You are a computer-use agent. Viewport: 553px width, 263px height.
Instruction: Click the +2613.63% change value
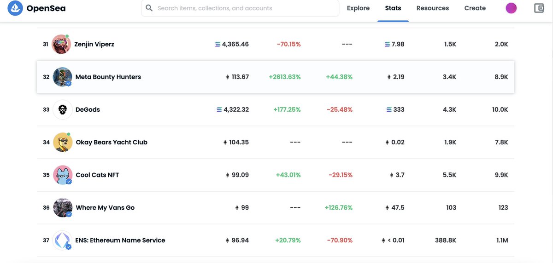(285, 77)
